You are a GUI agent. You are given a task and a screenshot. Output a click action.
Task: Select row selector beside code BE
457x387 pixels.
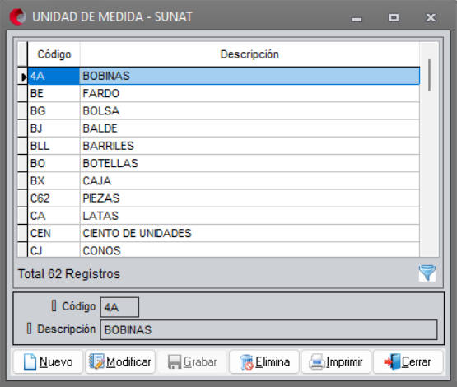tap(22, 93)
